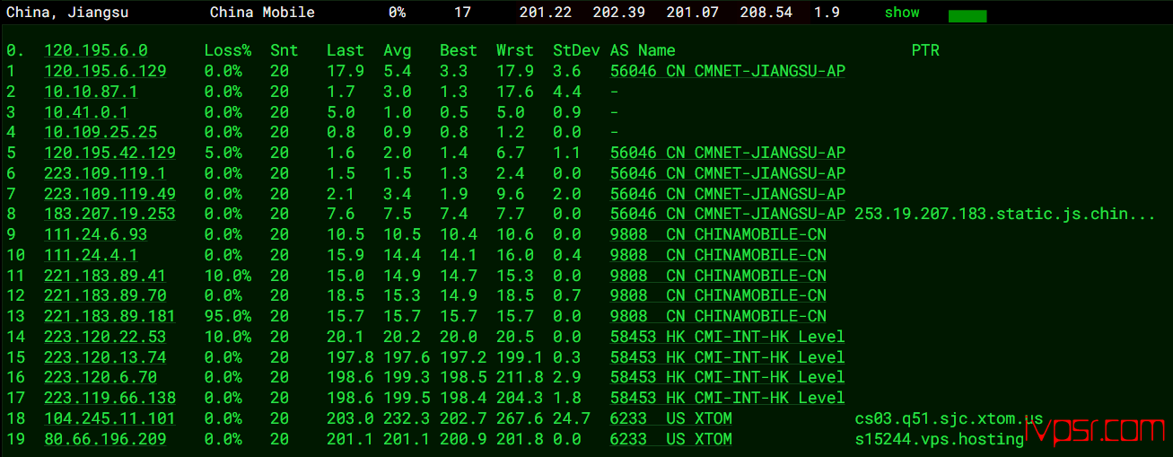This screenshot has height=457, width=1173.
Task: Open AS link for hop 1 CMNET-JIANGSU-AP
Action: (x=727, y=71)
